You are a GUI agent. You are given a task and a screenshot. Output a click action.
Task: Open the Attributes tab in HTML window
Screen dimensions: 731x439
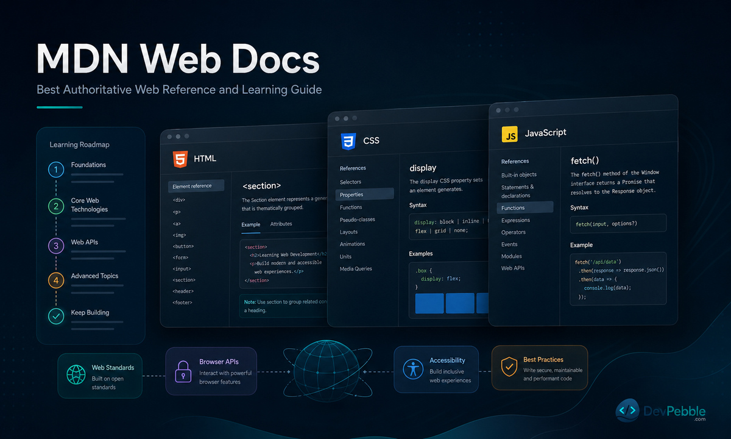(x=281, y=224)
